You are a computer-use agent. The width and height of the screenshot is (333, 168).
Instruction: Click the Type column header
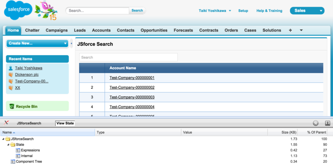(138, 132)
